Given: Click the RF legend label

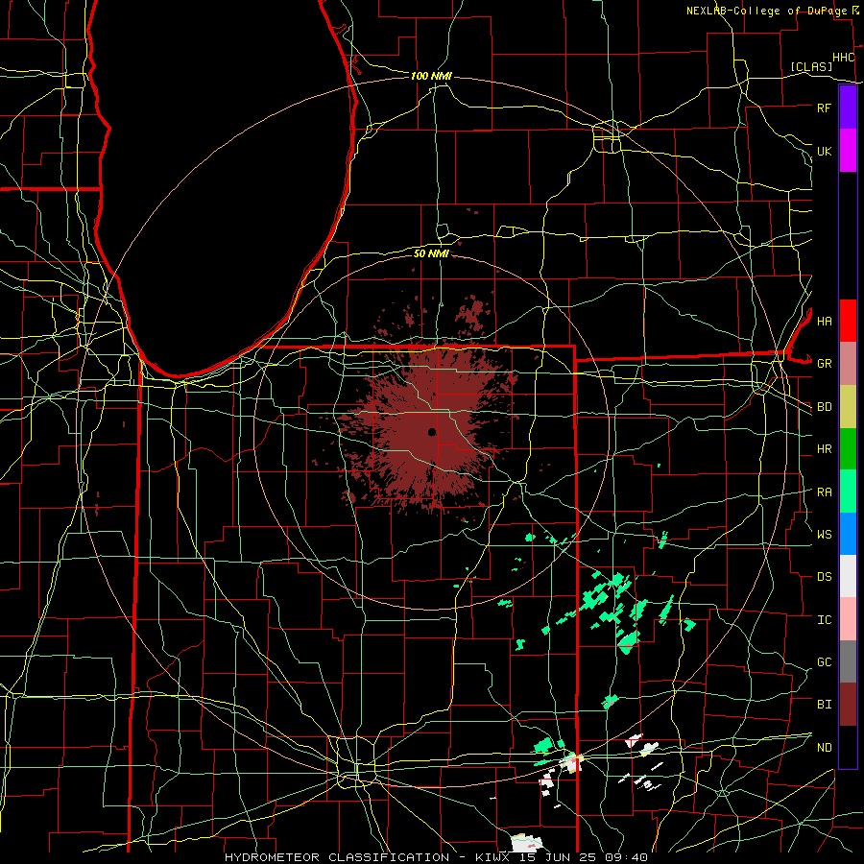Looking at the screenshot, I should click(824, 108).
